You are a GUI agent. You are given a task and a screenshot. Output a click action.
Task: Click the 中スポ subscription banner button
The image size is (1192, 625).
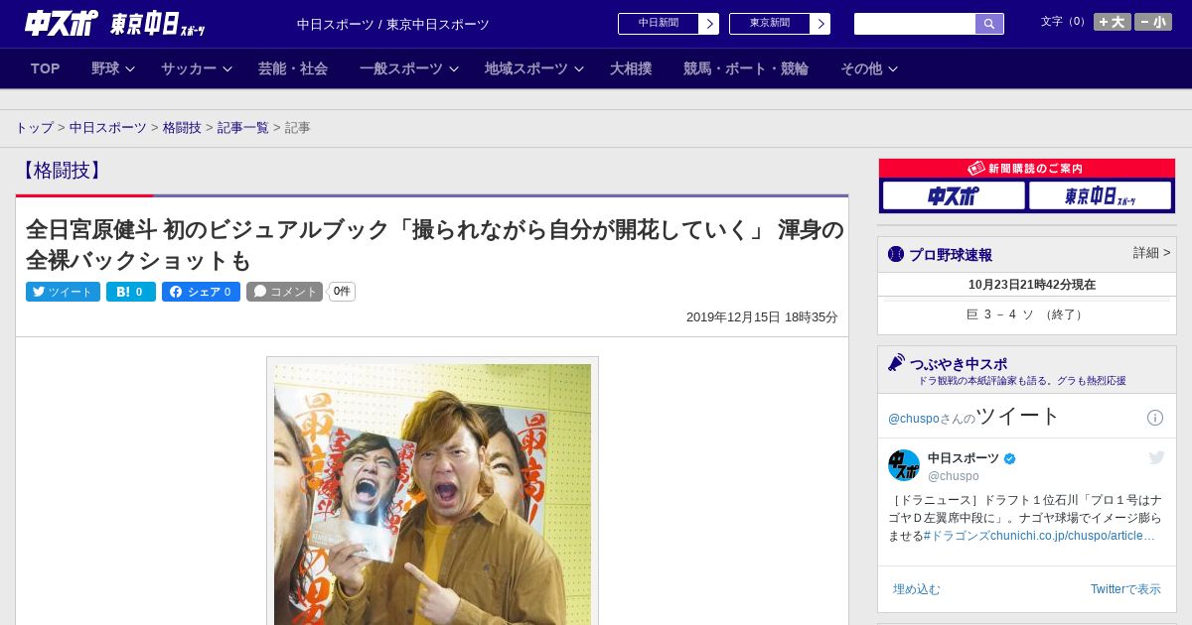(954, 195)
